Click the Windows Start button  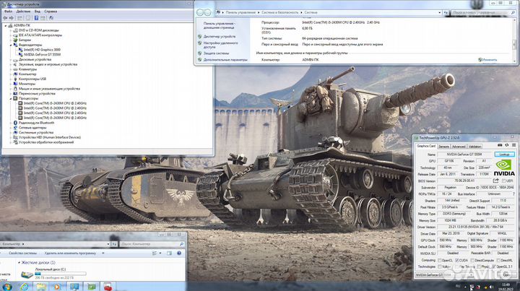(7, 286)
